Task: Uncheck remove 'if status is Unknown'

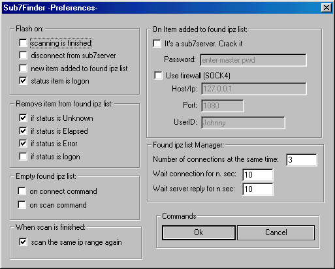Action: (x=23, y=118)
